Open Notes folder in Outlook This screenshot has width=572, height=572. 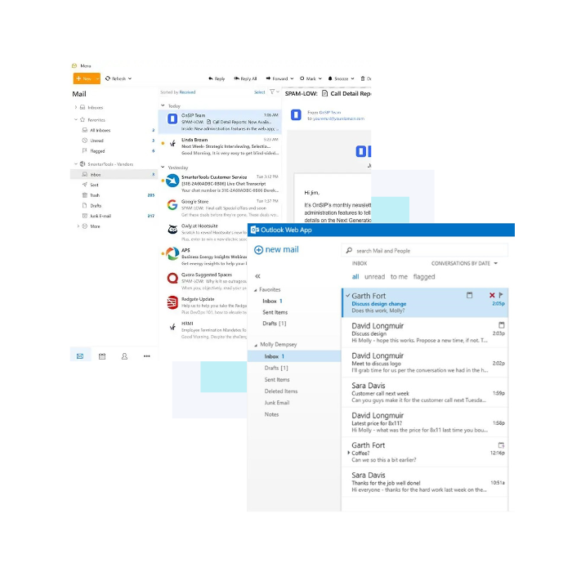[x=271, y=414]
